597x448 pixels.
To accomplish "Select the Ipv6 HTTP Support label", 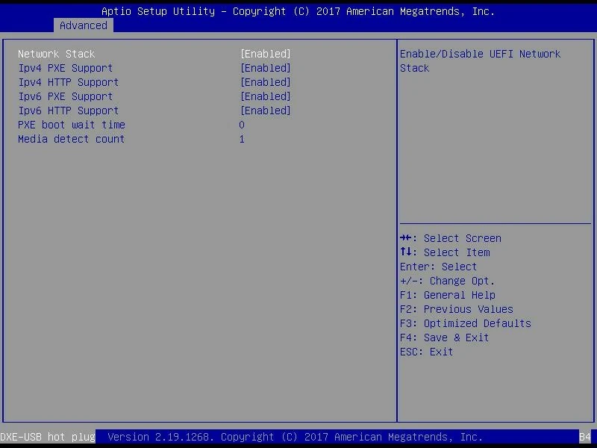I will (x=69, y=111).
